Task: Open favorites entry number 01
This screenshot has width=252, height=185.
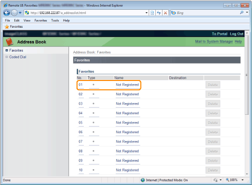Action: (x=81, y=85)
